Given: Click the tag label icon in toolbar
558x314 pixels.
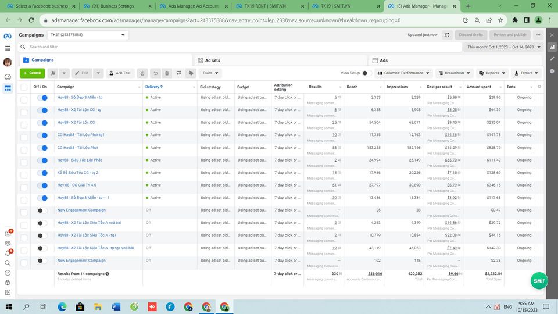Looking at the screenshot, I should tap(191, 73).
